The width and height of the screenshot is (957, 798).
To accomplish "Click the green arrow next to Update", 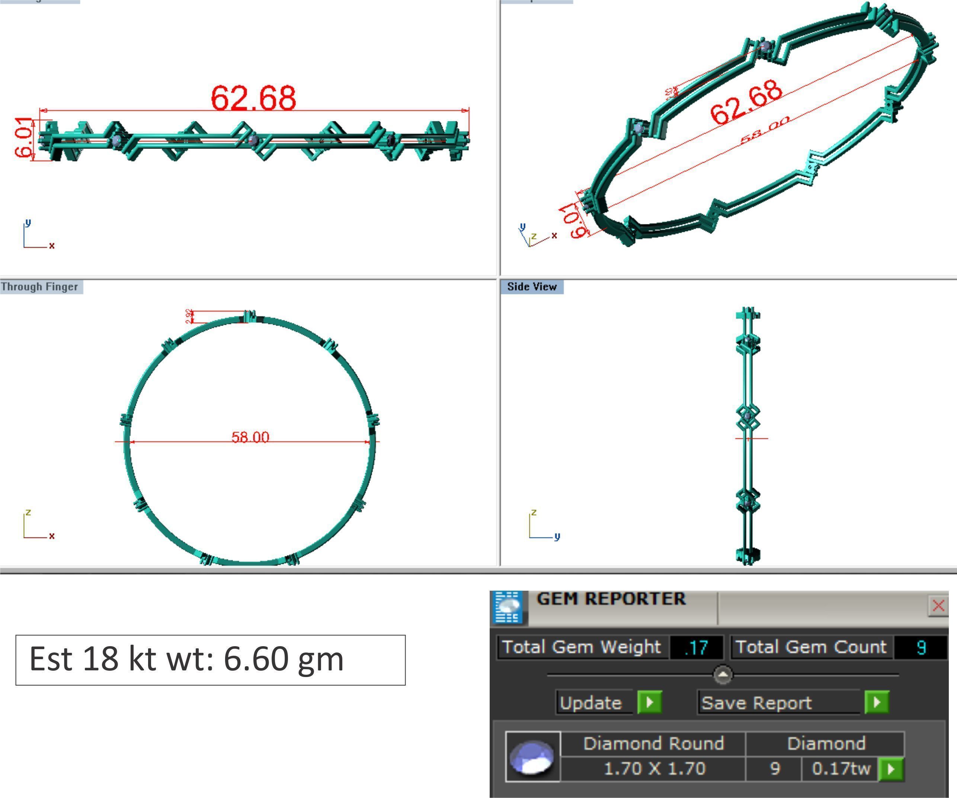I will (x=649, y=702).
